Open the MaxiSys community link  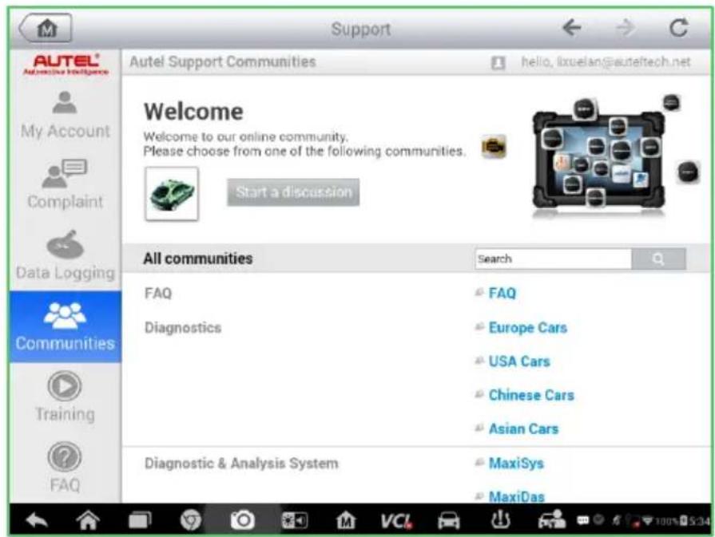516,464
